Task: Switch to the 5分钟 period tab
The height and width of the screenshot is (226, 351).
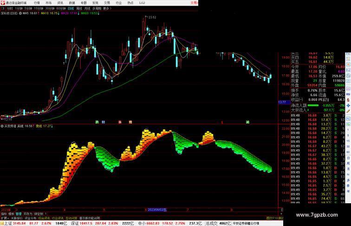Action: coord(28,8)
